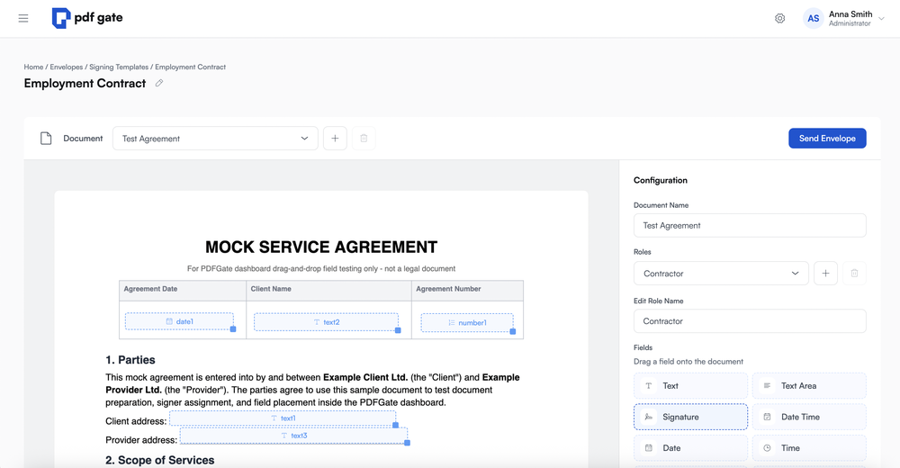Image resolution: width=900 pixels, height=468 pixels.
Task: Click the Client Name column header
Action: tap(271, 289)
